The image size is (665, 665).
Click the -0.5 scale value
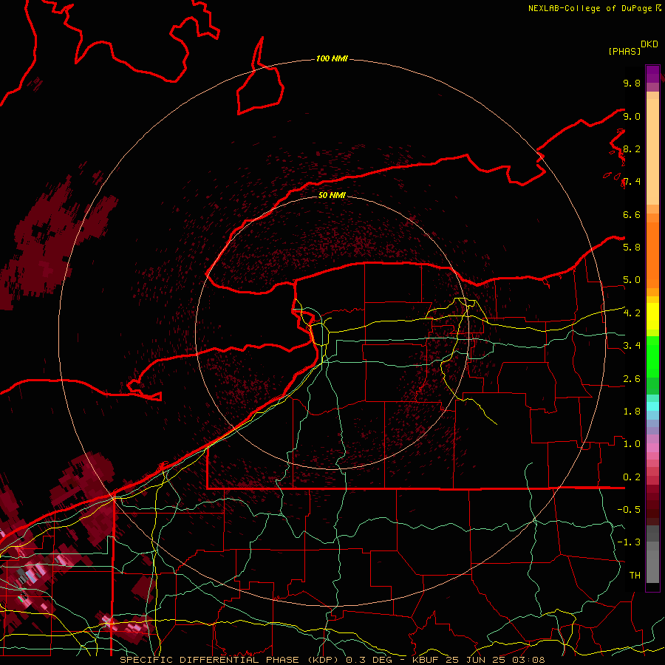(629, 510)
